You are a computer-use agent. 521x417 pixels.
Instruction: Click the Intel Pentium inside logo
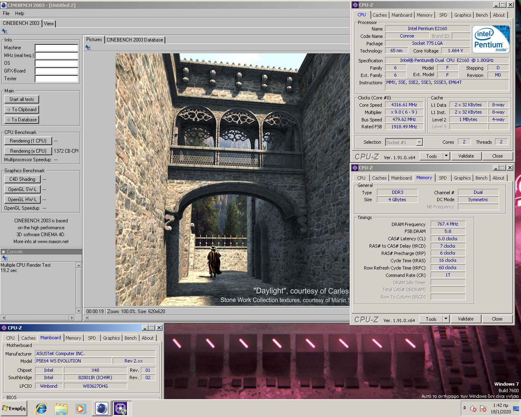(x=491, y=39)
